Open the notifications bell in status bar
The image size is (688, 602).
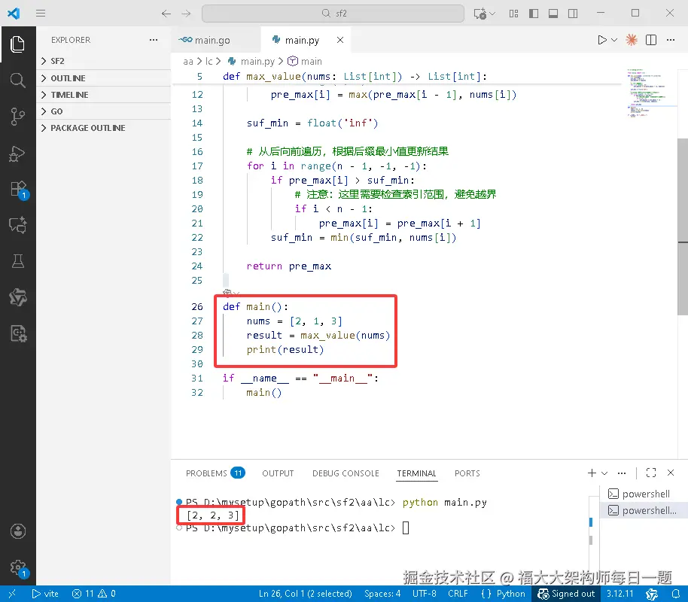676,594
